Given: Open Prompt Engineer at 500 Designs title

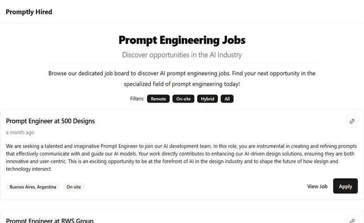Looking at the screenshot, I should 50,121.
